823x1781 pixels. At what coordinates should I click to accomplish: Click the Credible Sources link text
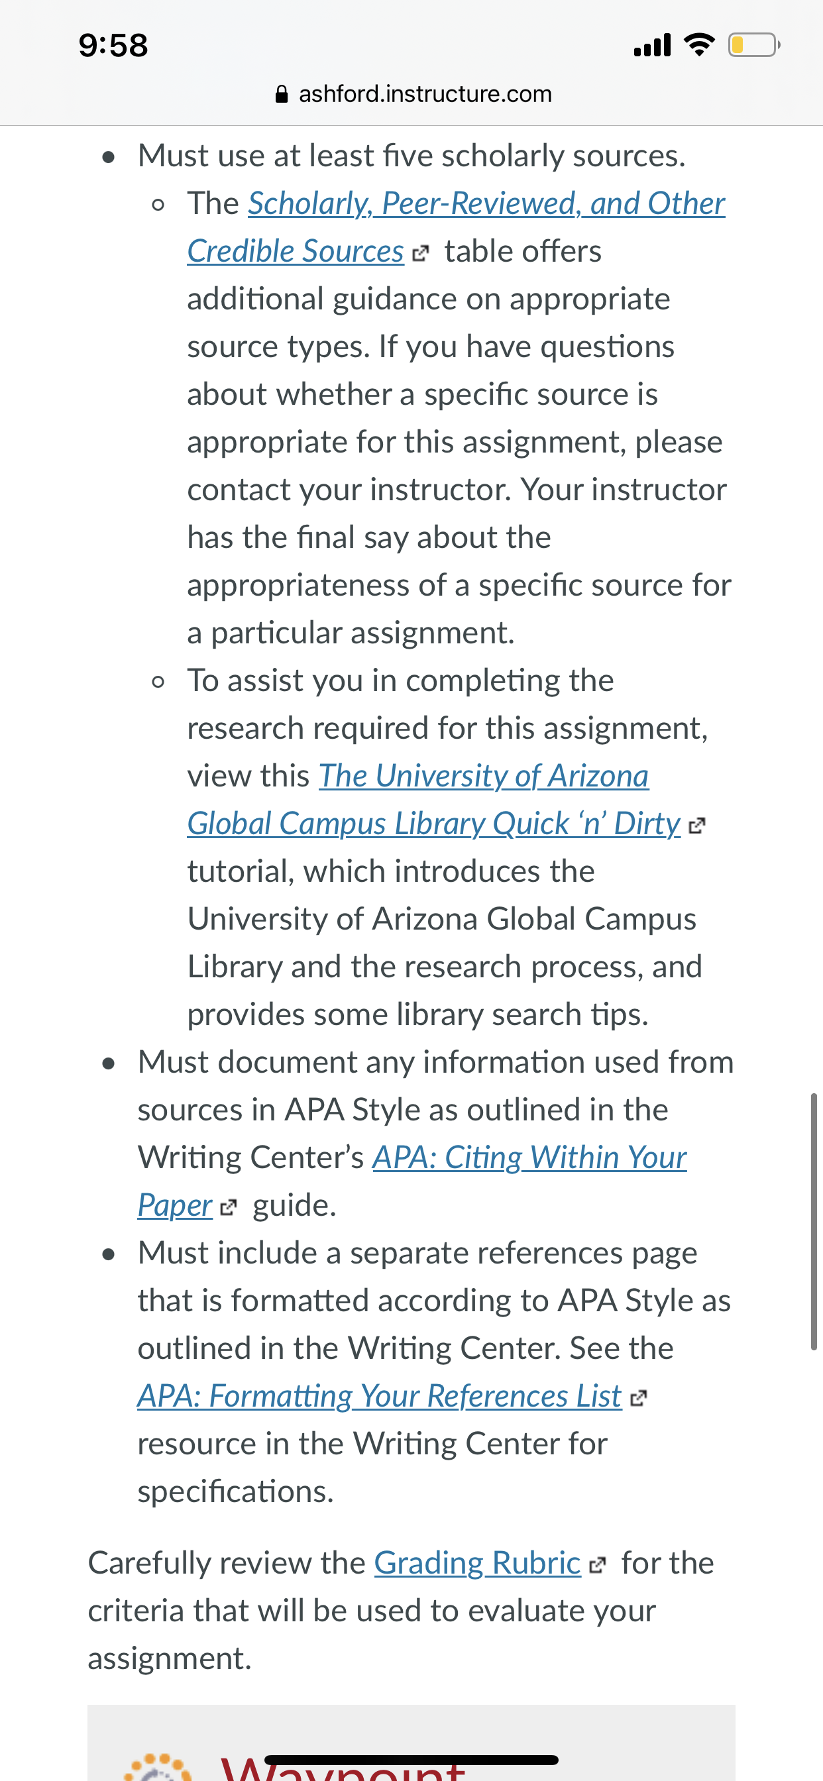tap(296, 252)
